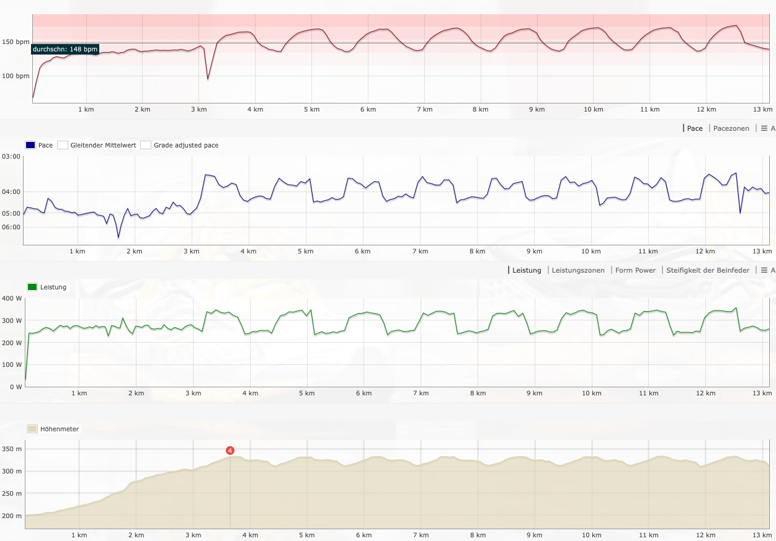This screenshot has height=541, width=776.
Task: Click the beige Höhenmeter legend swatch
Action: 32,429
